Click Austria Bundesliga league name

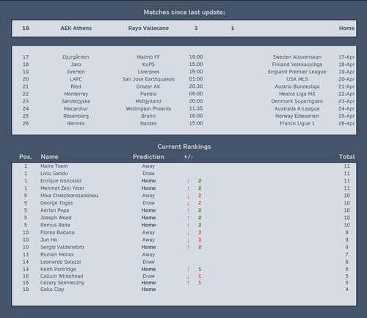297,86
